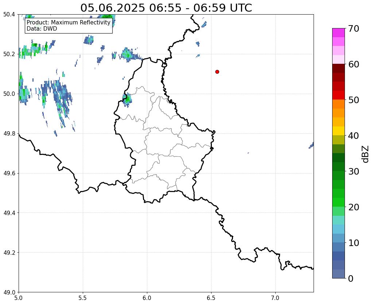373x304 pixels.
Task: Click the green radar echo on Luxembourg's northwest border
Action: [x=127, y=99]
